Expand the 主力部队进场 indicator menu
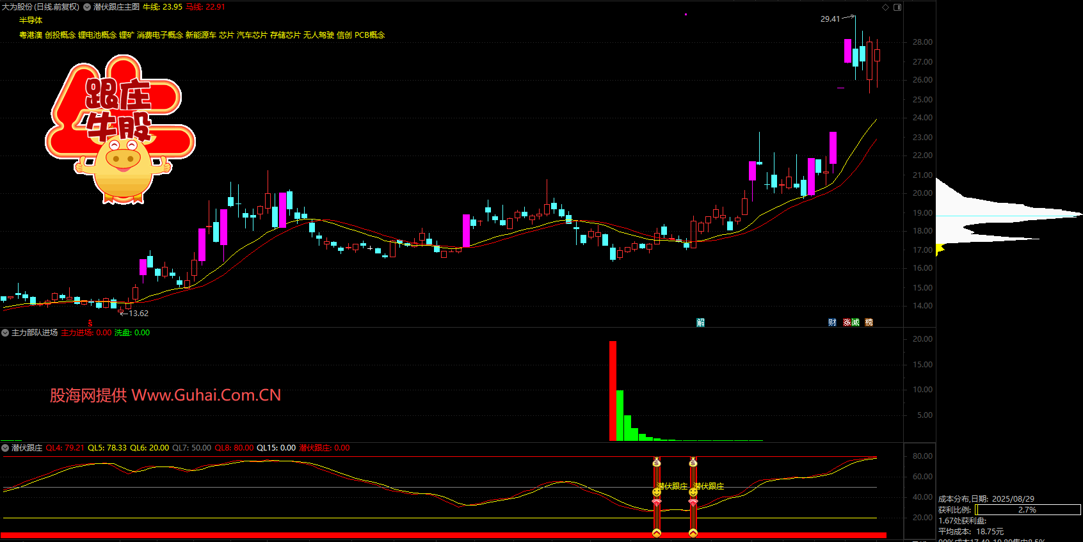Image resolution: width=1083 pixels, height=542 pixels. (5, 333)
